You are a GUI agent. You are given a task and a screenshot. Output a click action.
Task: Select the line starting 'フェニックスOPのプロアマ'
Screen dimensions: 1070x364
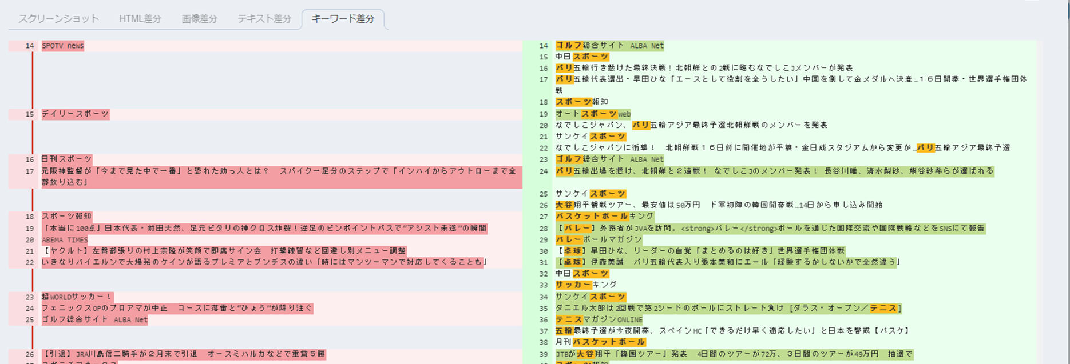177,309
